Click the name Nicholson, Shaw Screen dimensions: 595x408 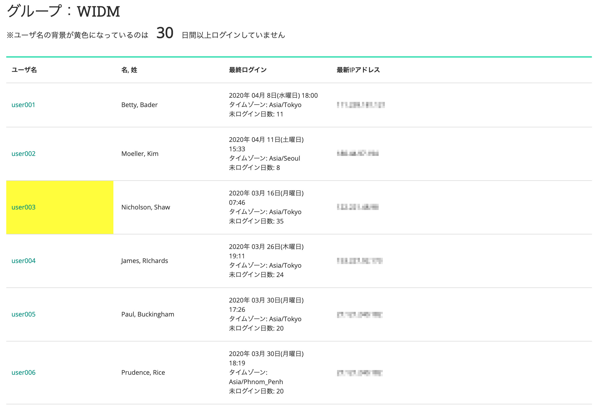146,207
